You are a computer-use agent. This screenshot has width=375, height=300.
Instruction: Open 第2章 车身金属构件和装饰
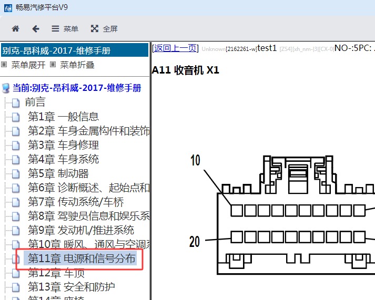89,131
